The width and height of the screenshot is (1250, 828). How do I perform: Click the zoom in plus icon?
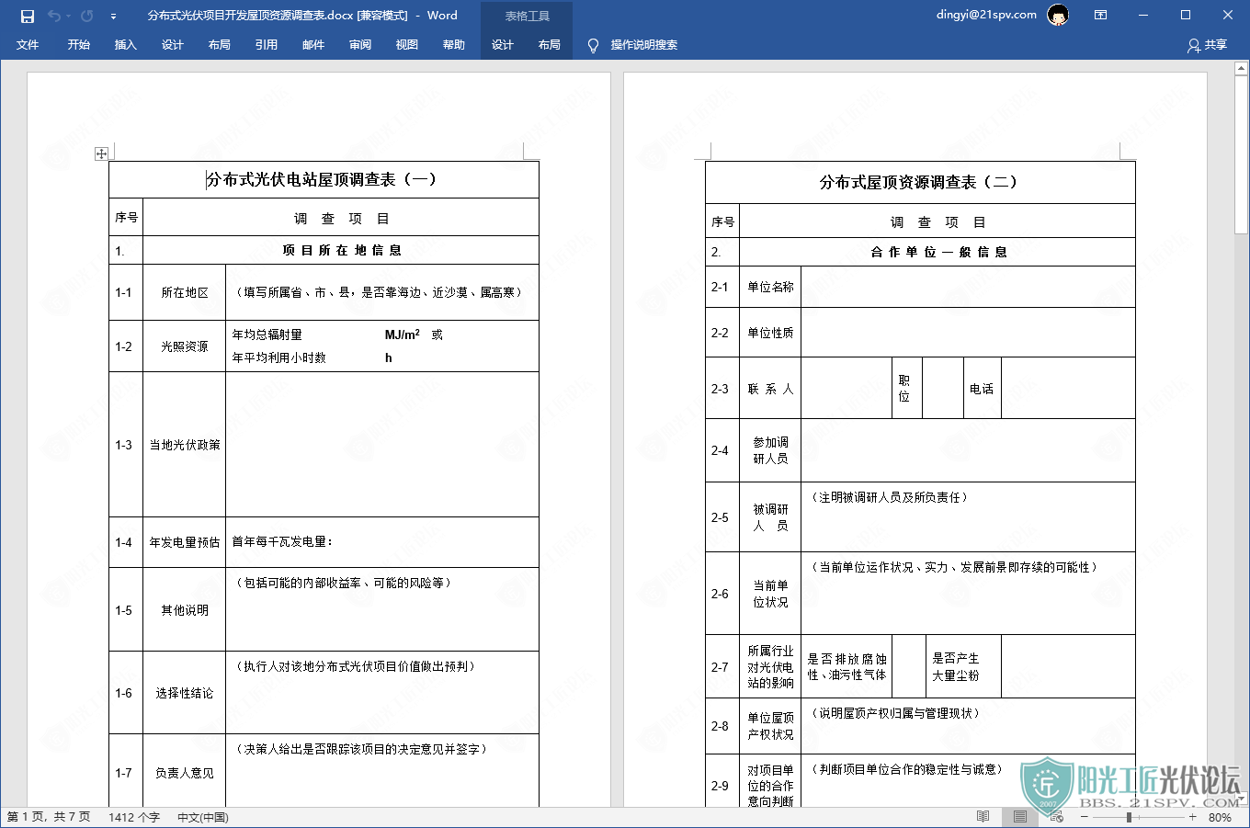[1192, 817]
